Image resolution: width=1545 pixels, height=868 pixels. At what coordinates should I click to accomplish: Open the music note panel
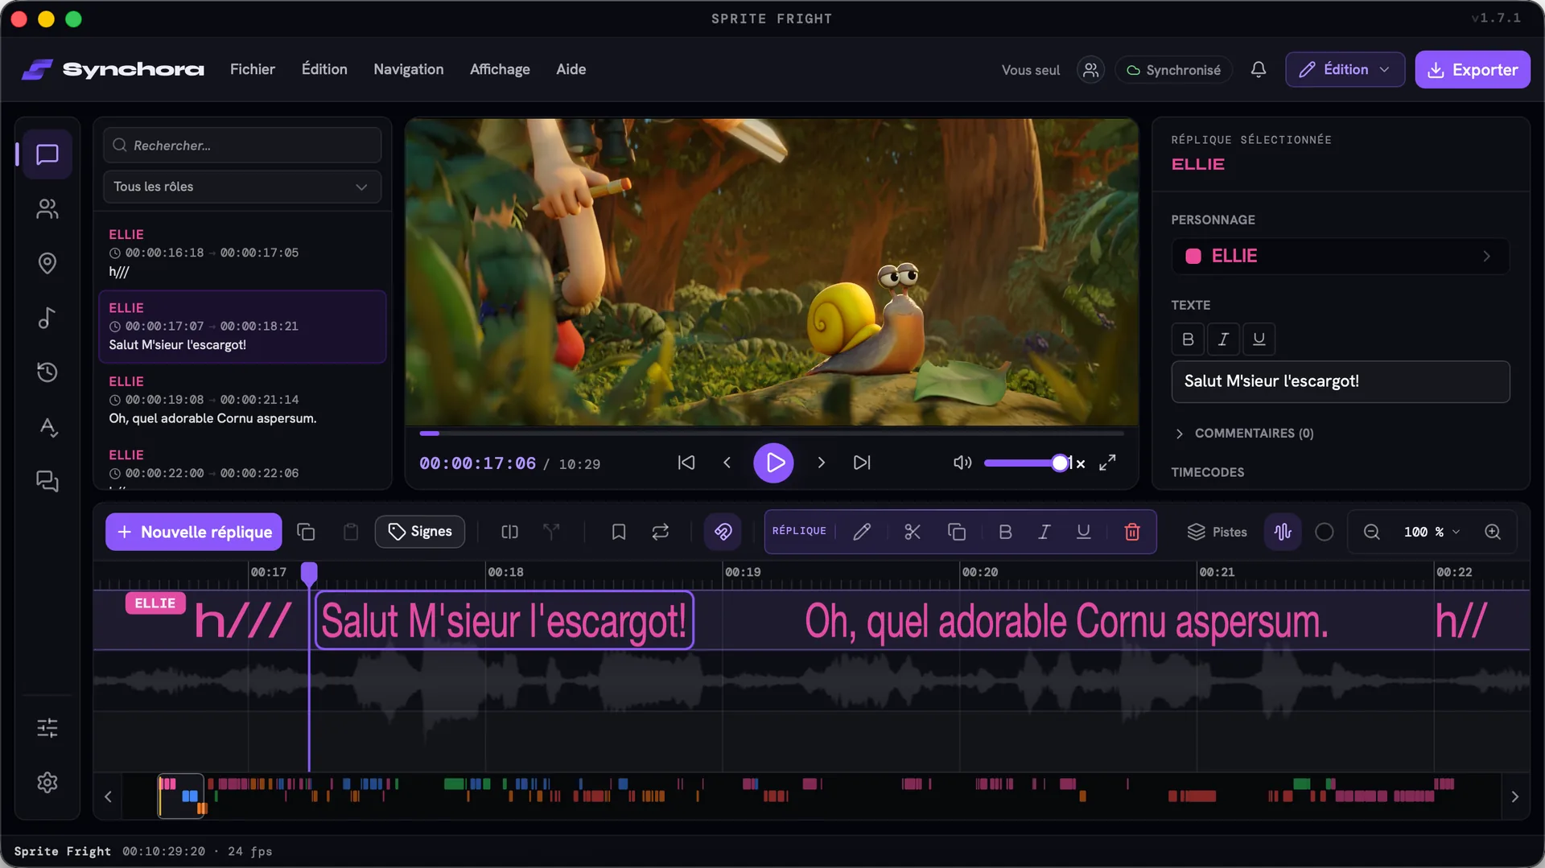47,318
